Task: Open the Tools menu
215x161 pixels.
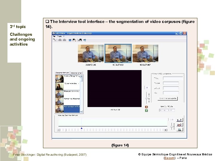Action: click(59, 36)
